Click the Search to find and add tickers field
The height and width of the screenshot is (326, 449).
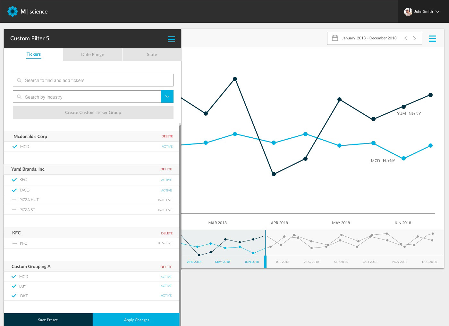click(93, 80)
